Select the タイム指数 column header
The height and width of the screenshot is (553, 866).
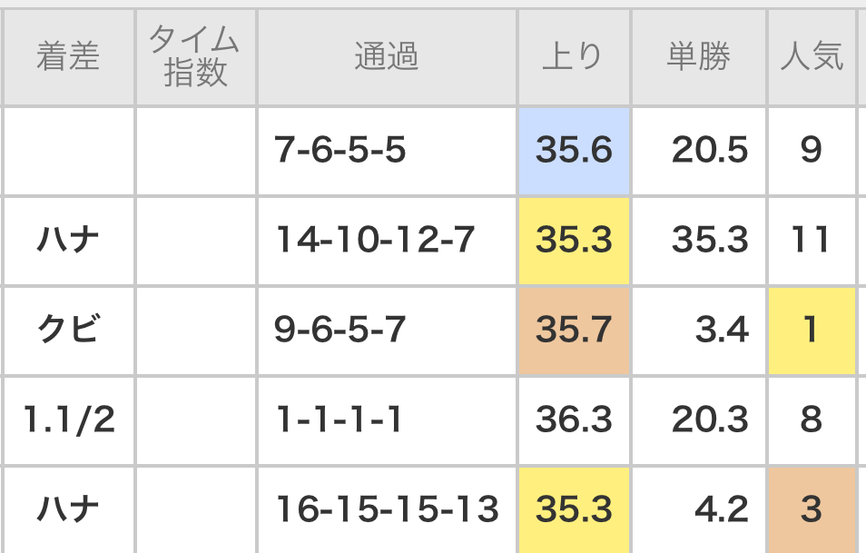(195, 57)
